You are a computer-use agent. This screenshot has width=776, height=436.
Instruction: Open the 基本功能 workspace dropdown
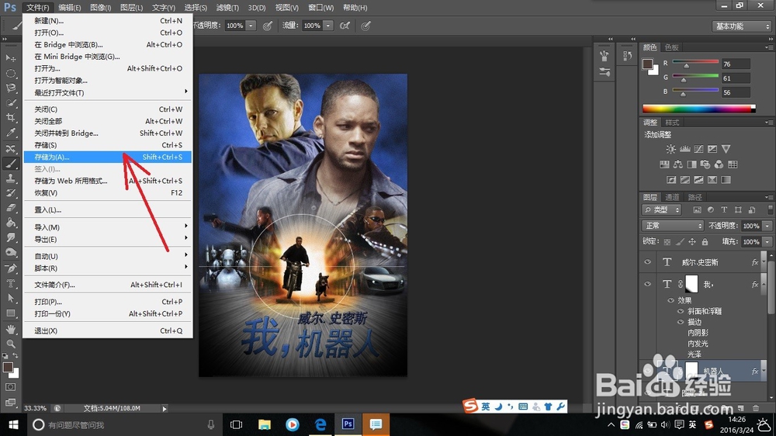pyautogui.click(x=741, y=26)
